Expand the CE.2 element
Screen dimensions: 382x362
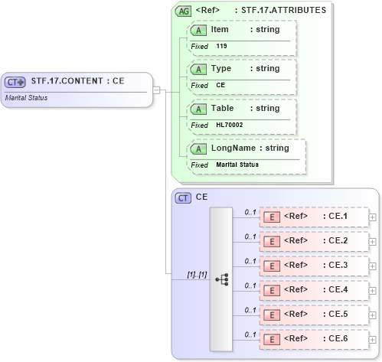[x=372, y=242]
